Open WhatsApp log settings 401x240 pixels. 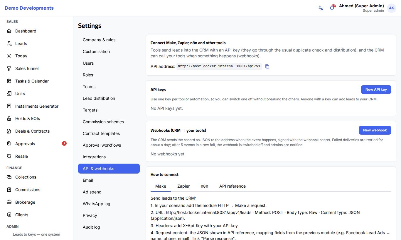pyautogui.click(x=109, y=204)
